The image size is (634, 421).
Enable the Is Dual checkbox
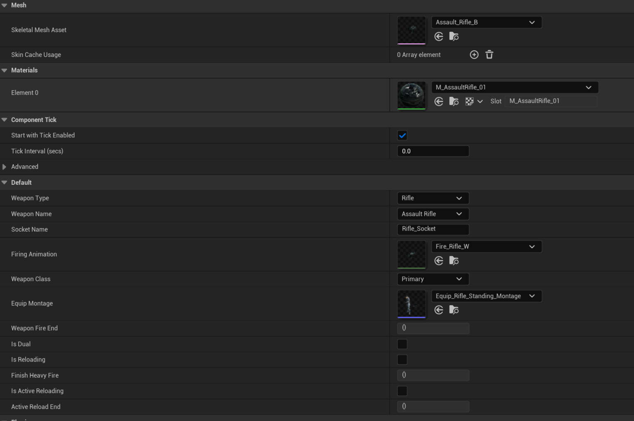tap(402, 344)
